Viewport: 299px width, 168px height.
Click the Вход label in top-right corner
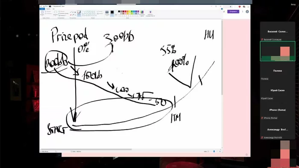pos(293,4)
